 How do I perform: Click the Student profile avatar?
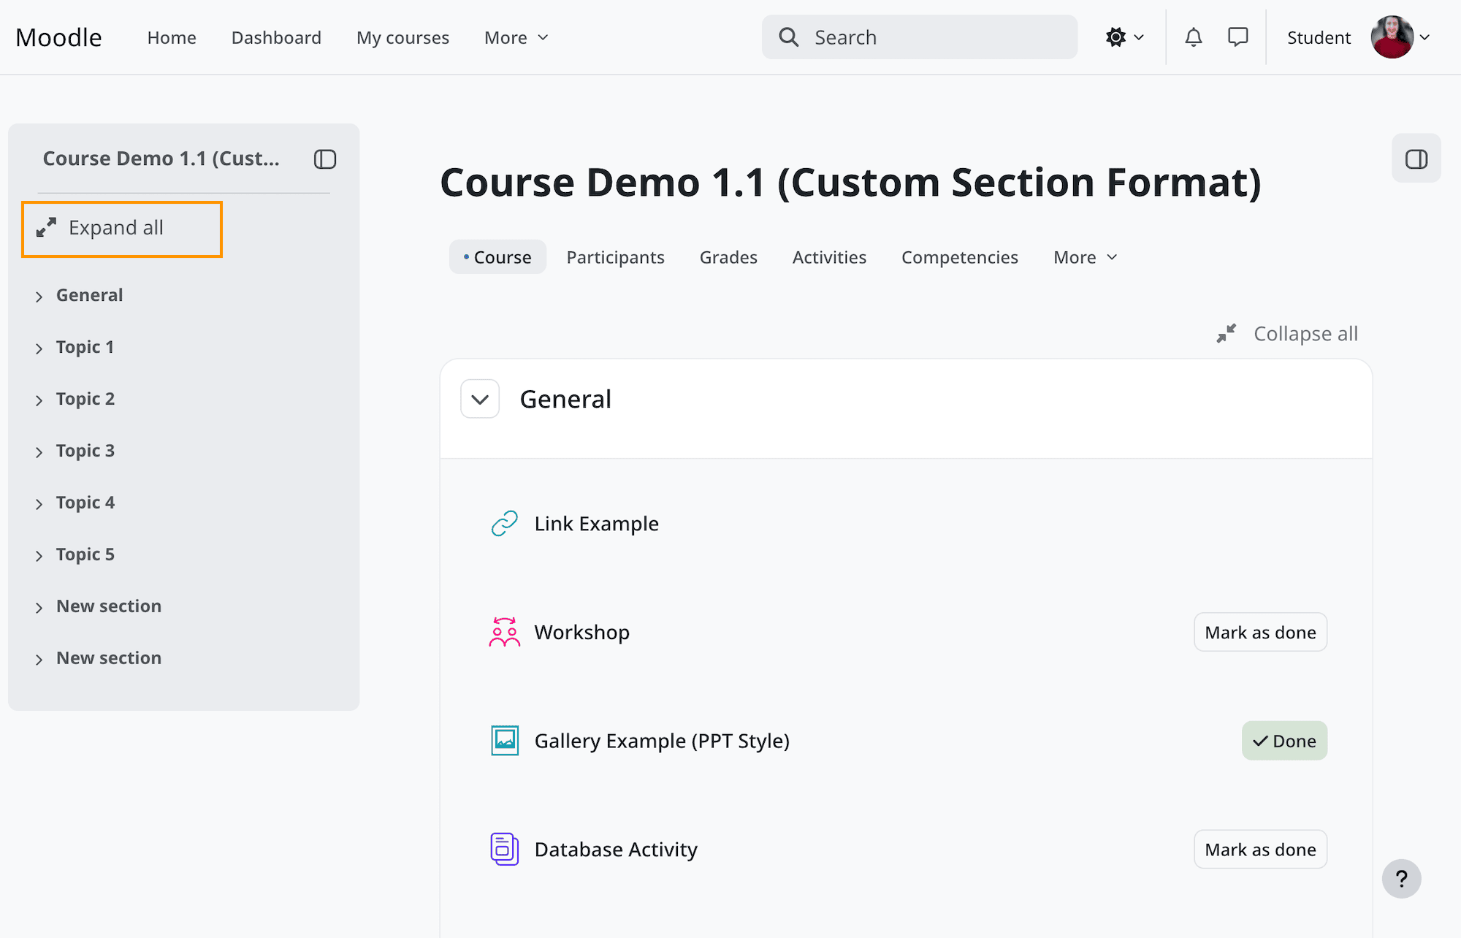coord(1392,37)
